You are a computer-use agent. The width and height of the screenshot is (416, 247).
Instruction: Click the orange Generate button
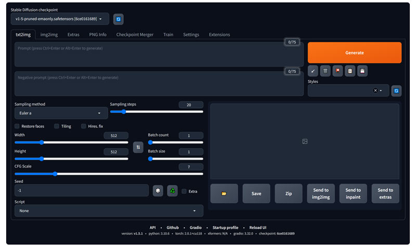(355, 53)
